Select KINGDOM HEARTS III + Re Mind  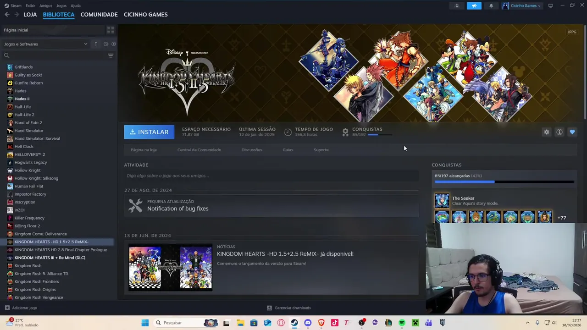(x=50, y=258)
